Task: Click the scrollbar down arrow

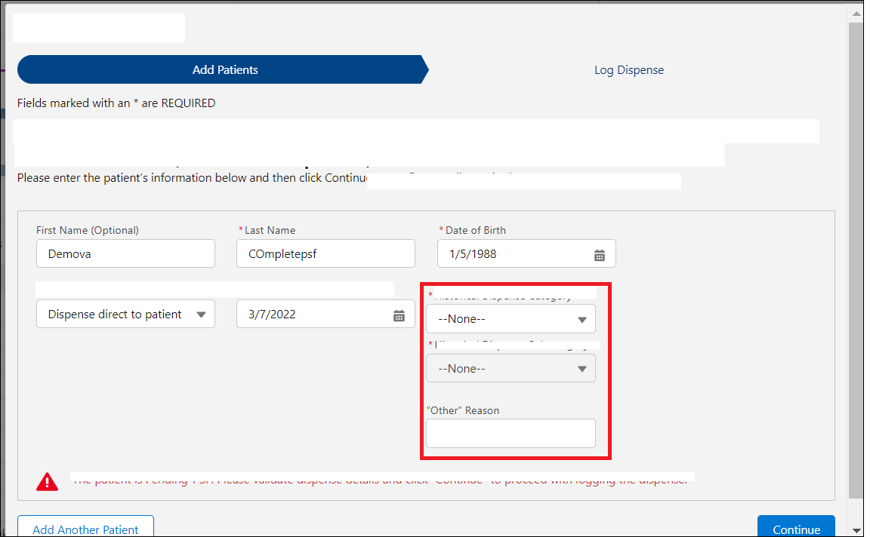Action: click(855, 529)
